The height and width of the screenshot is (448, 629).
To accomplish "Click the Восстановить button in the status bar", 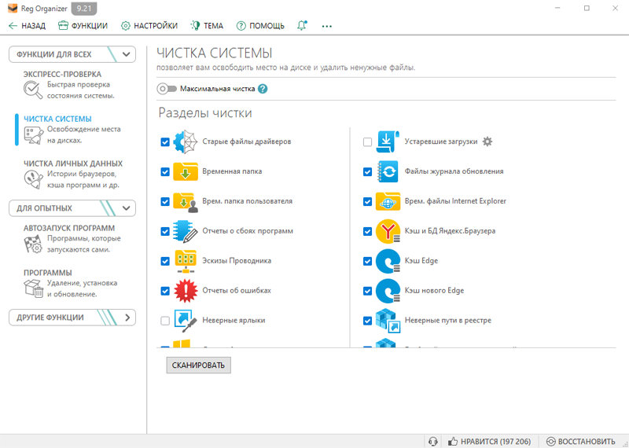I will (x=580, y=441).
